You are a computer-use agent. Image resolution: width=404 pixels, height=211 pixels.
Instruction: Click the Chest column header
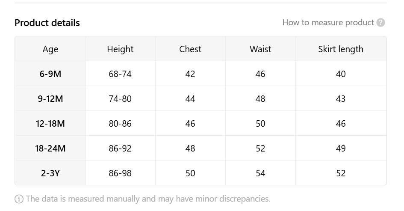(190, 49)
